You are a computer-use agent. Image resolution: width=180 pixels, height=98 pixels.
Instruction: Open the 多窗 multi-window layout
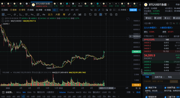(x=39, y=10)
